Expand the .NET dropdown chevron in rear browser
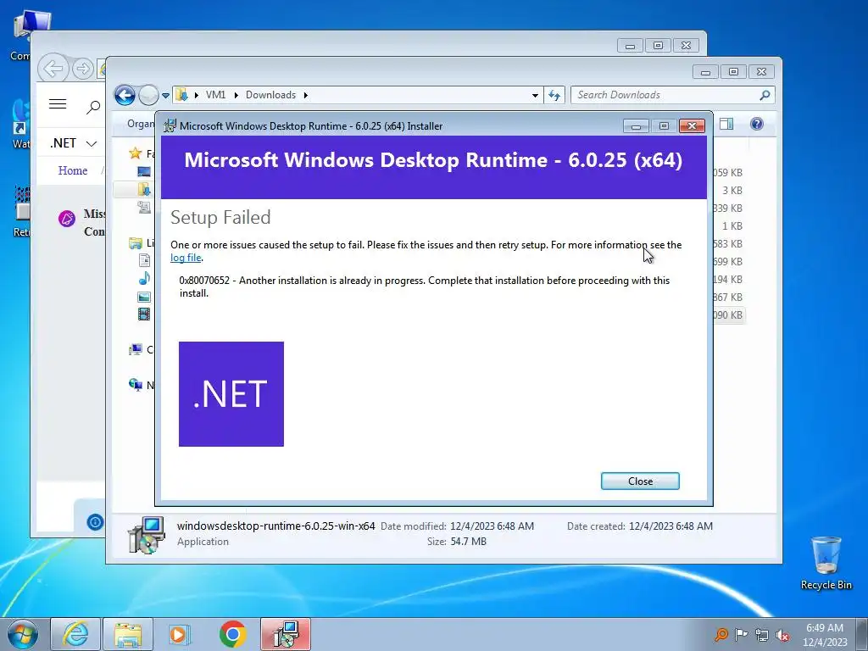Image resolution: width=868 pixels, height=651 pixels. click(x=92, y=143)
